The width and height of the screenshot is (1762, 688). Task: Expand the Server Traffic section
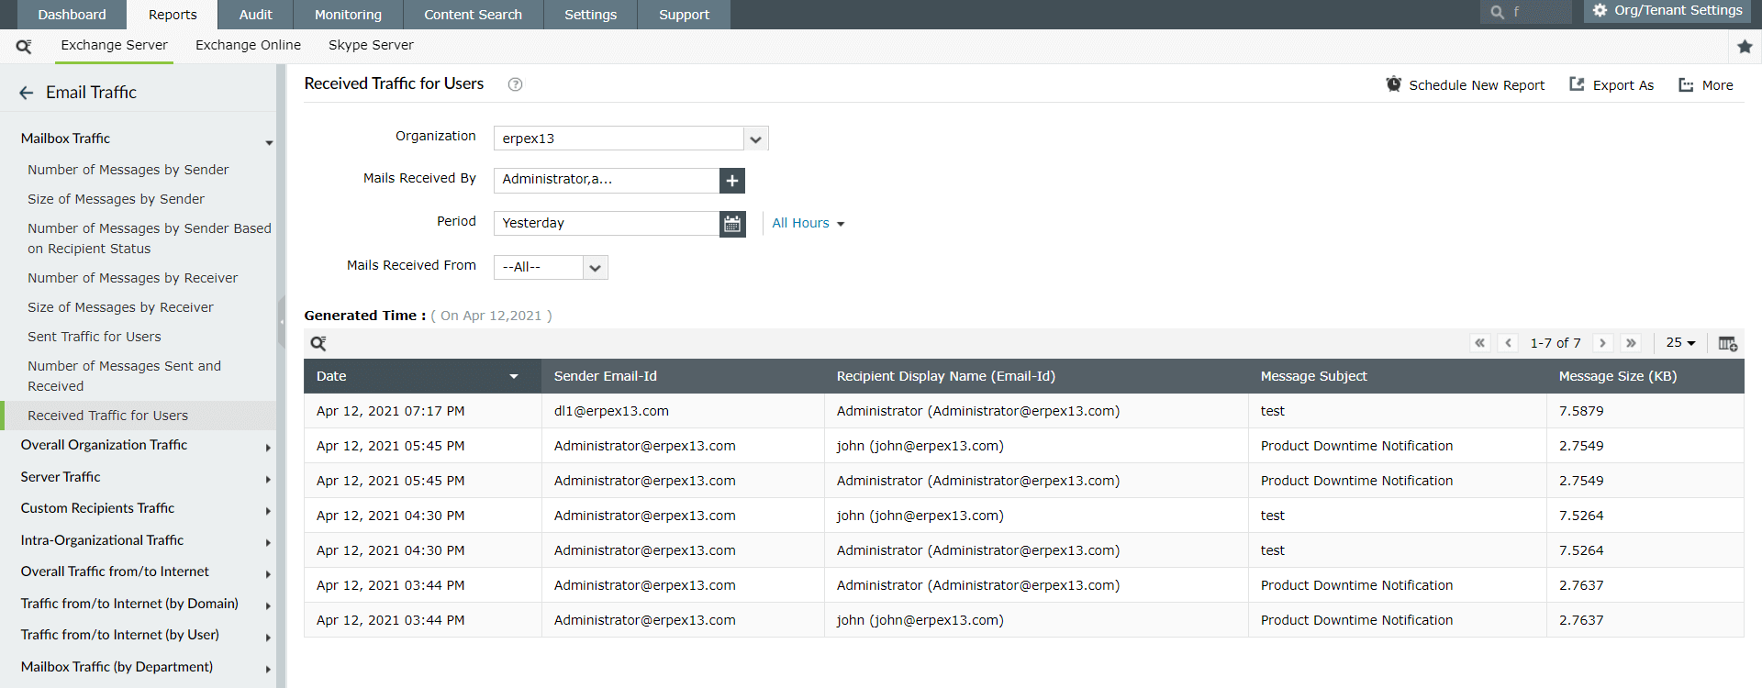[268, 480]
